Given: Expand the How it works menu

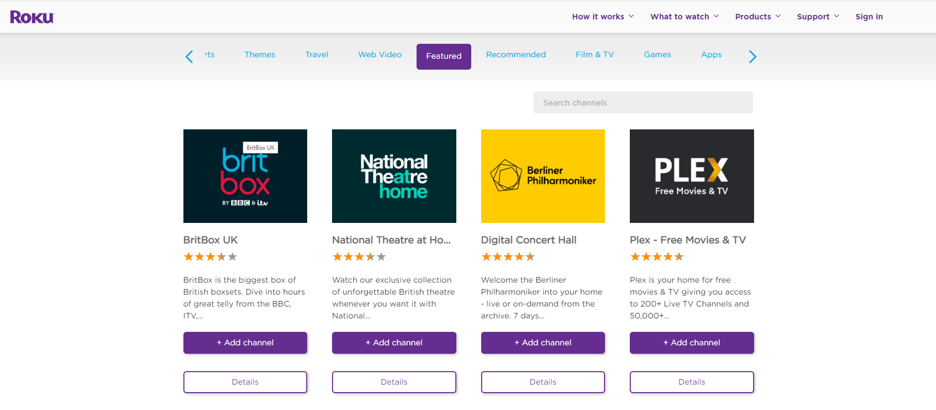Looking at the screenshot, I should point(603,16).
